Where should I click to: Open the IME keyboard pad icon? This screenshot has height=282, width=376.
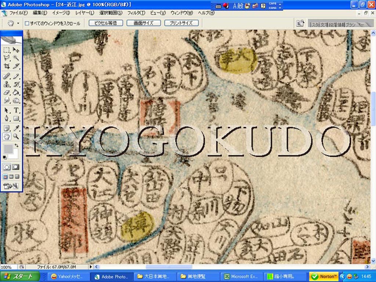(x=218, y=6)
